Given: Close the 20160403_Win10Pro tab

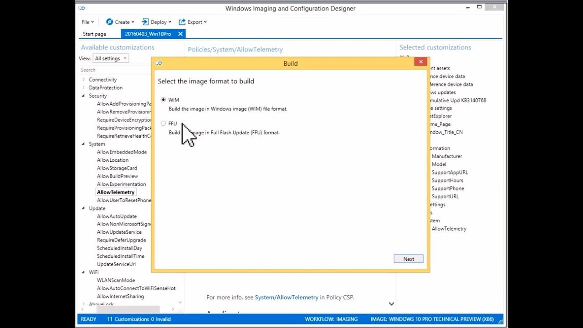Looking at the screenshot, I should coord(180,34).
